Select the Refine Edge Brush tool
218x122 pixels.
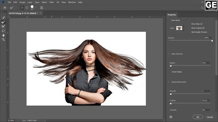pyautogui.click(x=3, y=22)
